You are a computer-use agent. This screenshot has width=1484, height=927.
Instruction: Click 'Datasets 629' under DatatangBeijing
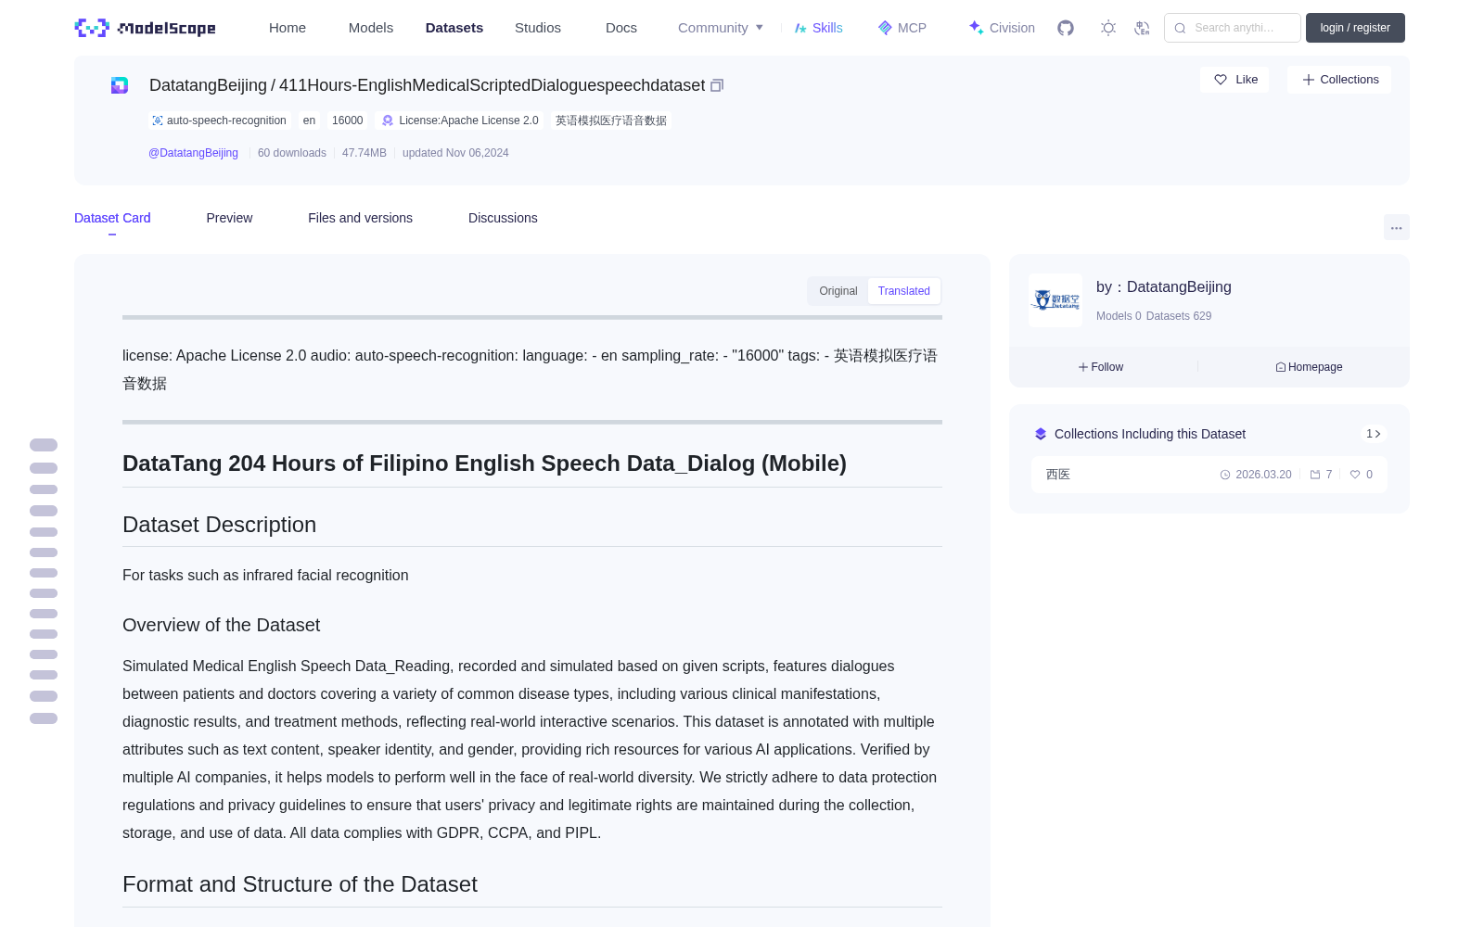pos(1179,316)
